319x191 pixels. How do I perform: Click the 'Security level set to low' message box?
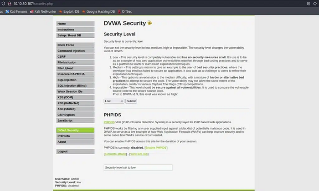click(138, 168)
